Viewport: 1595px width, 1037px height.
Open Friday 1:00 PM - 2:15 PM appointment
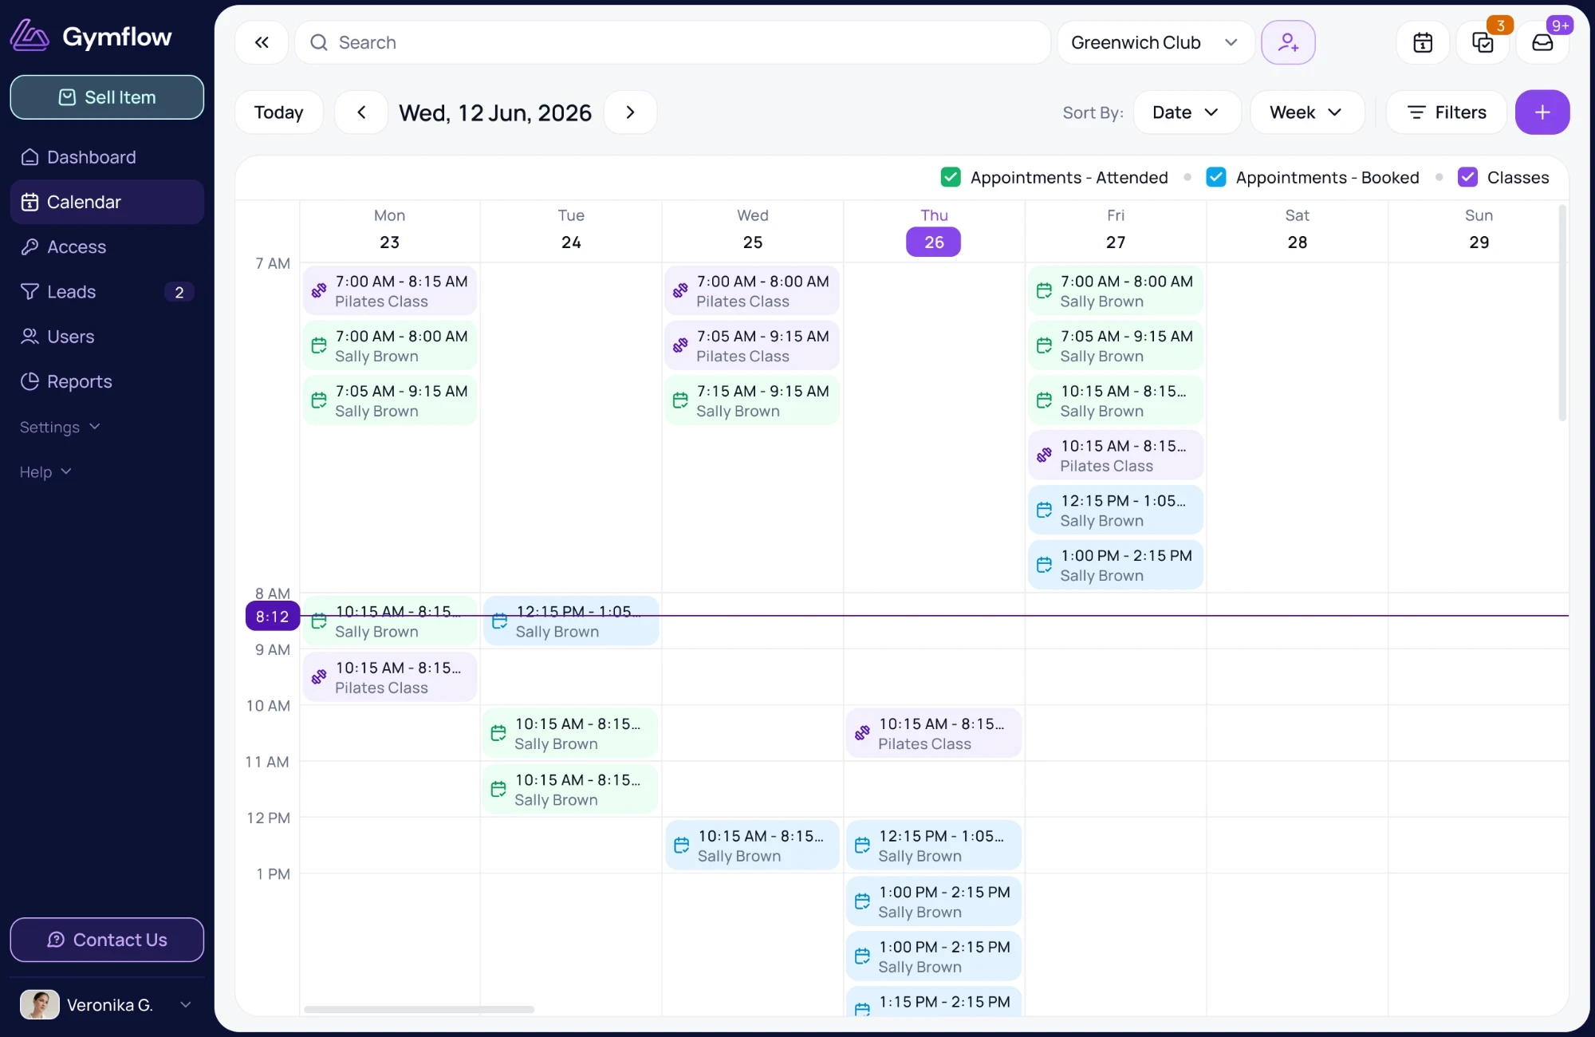(1115, 566)
